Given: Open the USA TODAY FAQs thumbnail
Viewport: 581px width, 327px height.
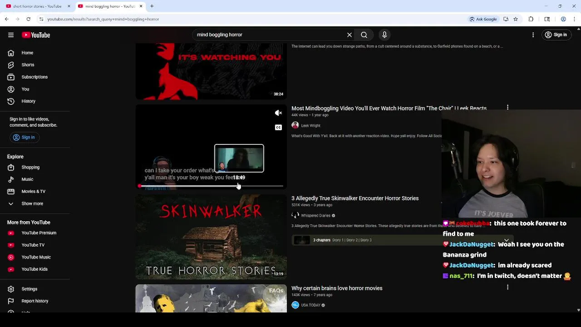Looking at the screenshot, I should [211, 299].
